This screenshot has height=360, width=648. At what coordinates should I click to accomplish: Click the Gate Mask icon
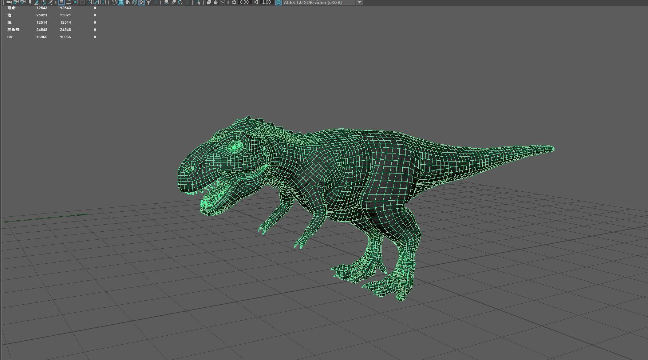click(x=82, y=2)
